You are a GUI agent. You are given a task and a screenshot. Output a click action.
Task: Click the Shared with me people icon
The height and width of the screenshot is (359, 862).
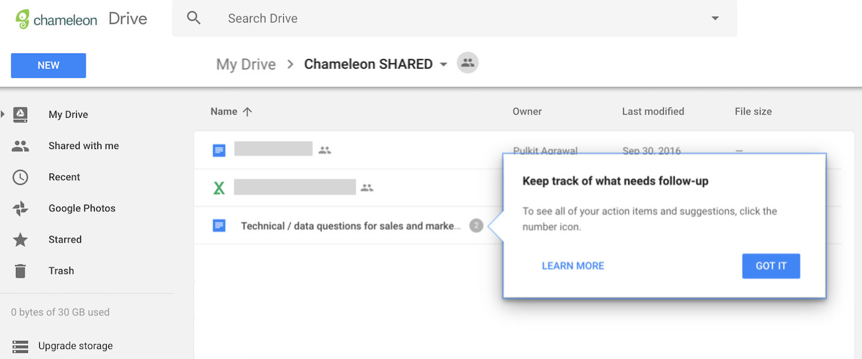click(21, 146)
